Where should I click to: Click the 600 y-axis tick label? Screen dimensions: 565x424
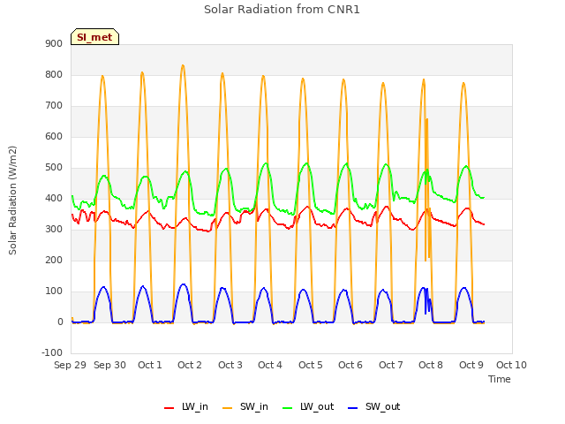pyautogui.click(x=54, y=136)
